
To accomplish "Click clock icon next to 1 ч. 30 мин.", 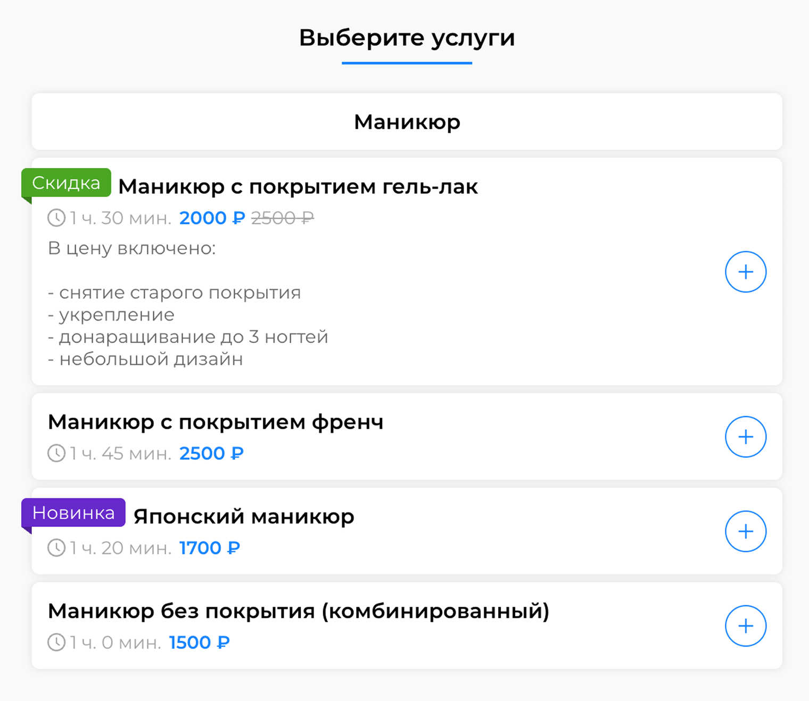I will click(x=56, y=218).
